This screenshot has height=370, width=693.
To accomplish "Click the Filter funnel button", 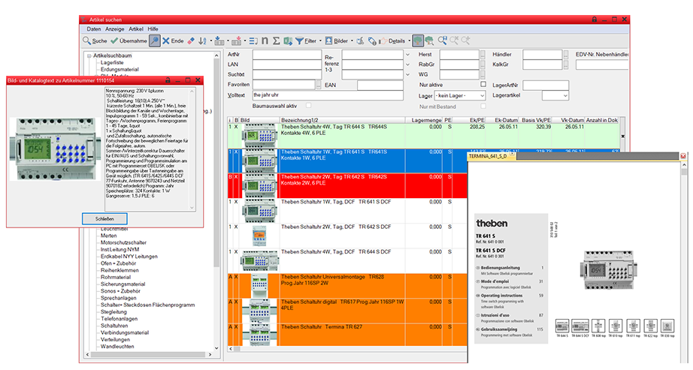I will [306, 41].
